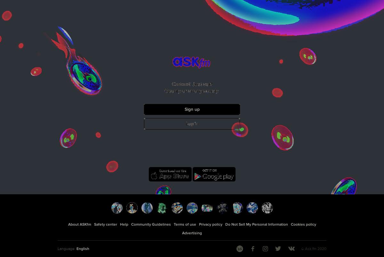The image size is (384, 257).
Task: Open About ASKfm link
Action: pyautogui.click(x=80, y=224)
